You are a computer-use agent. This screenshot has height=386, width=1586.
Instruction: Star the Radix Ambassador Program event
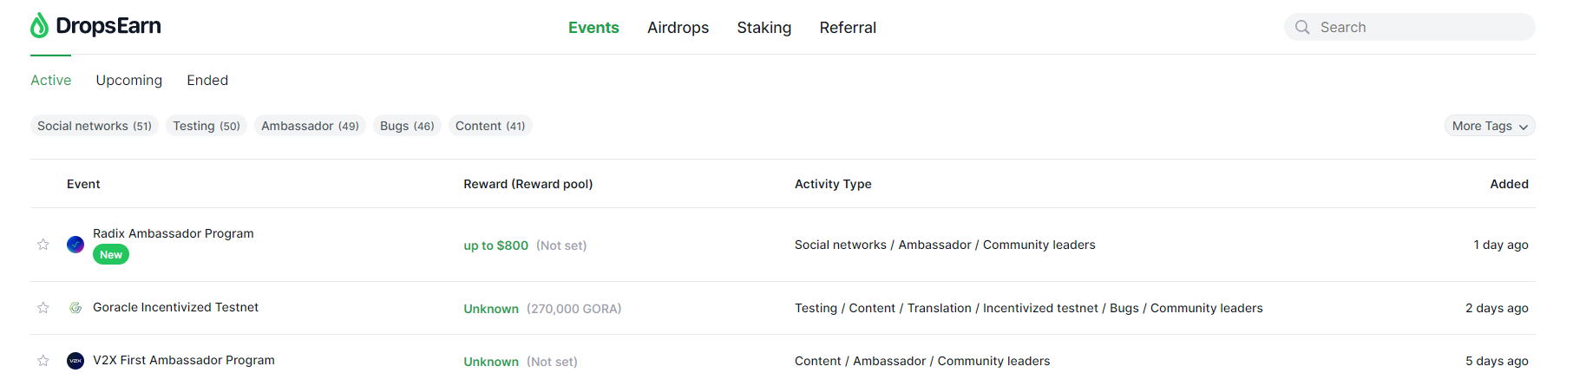point(43,245)
